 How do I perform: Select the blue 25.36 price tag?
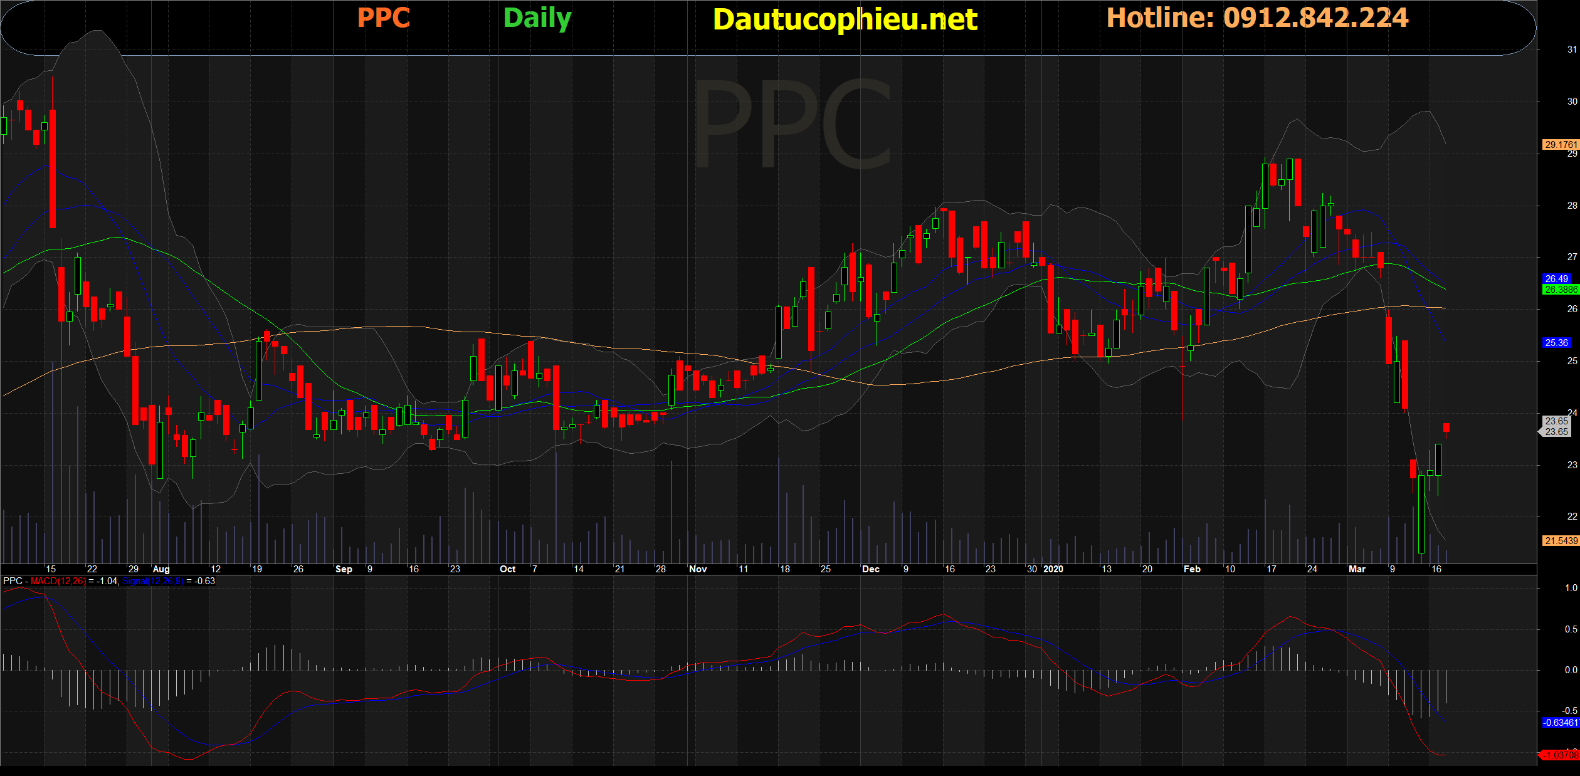(x=1557, y=343)
